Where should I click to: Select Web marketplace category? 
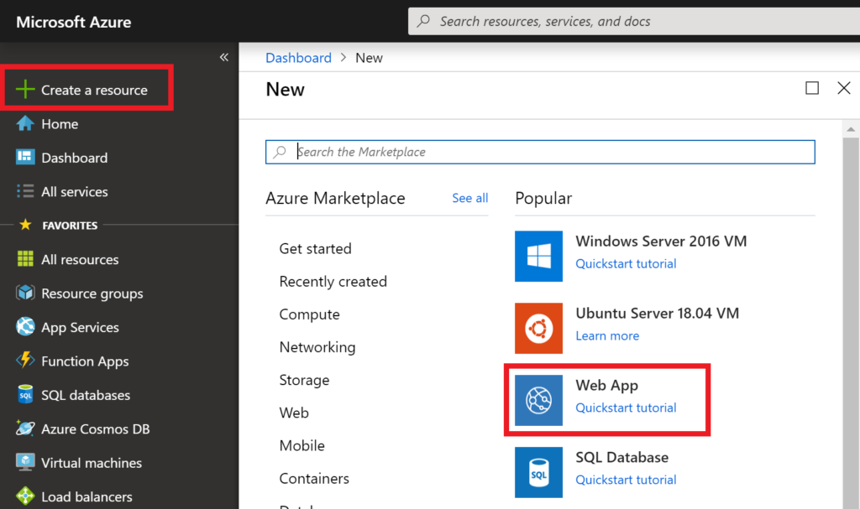294,413
